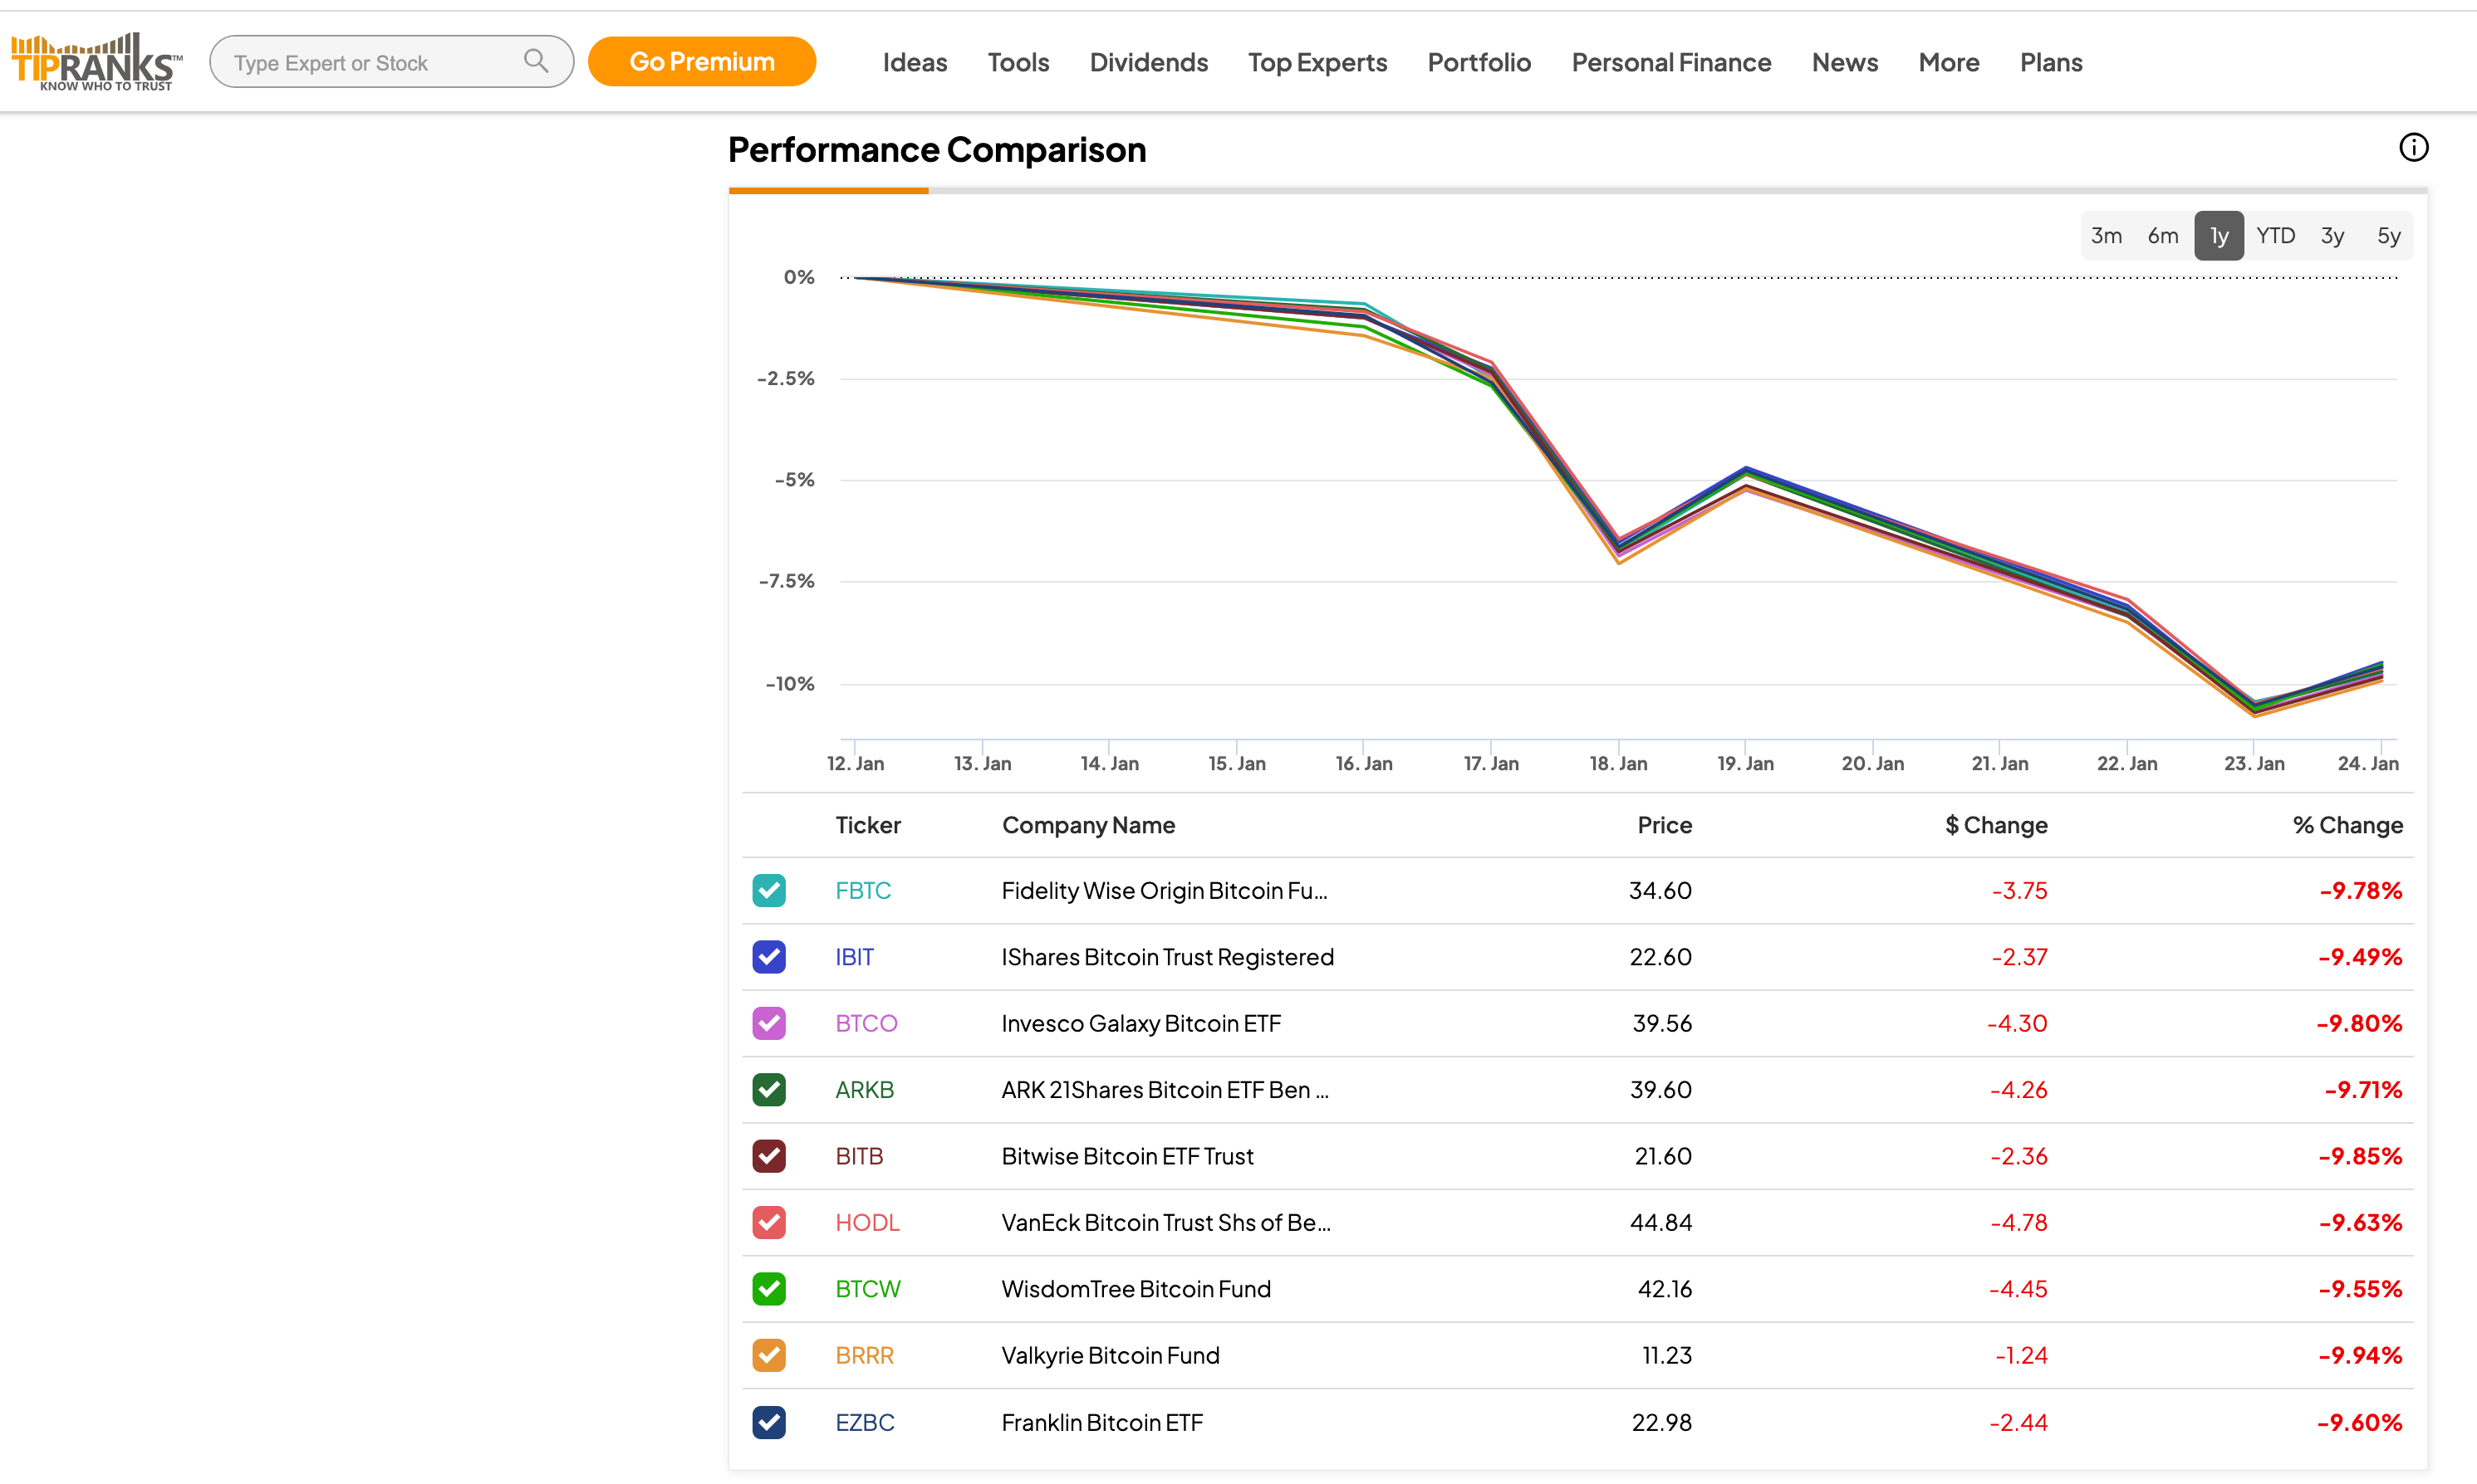
Task: Open the Portfolio menu
Action: click(x=1479, y=63)
